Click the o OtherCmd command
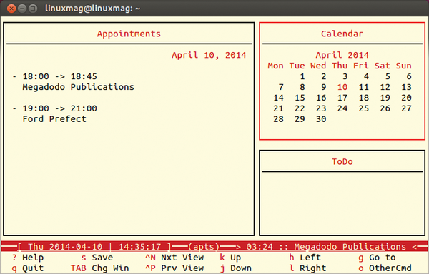429x274 pixels. point(385,268)
